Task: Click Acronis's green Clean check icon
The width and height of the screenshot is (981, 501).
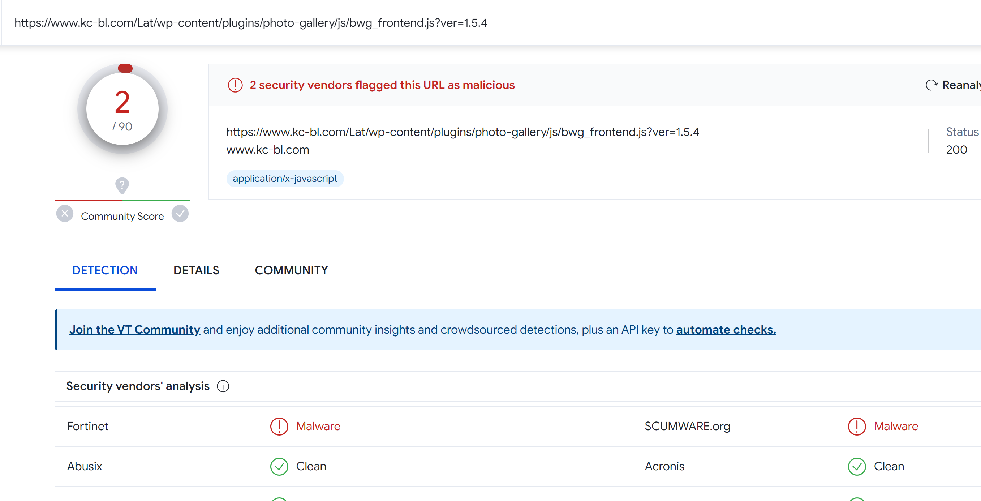Action: click(857, 467)
